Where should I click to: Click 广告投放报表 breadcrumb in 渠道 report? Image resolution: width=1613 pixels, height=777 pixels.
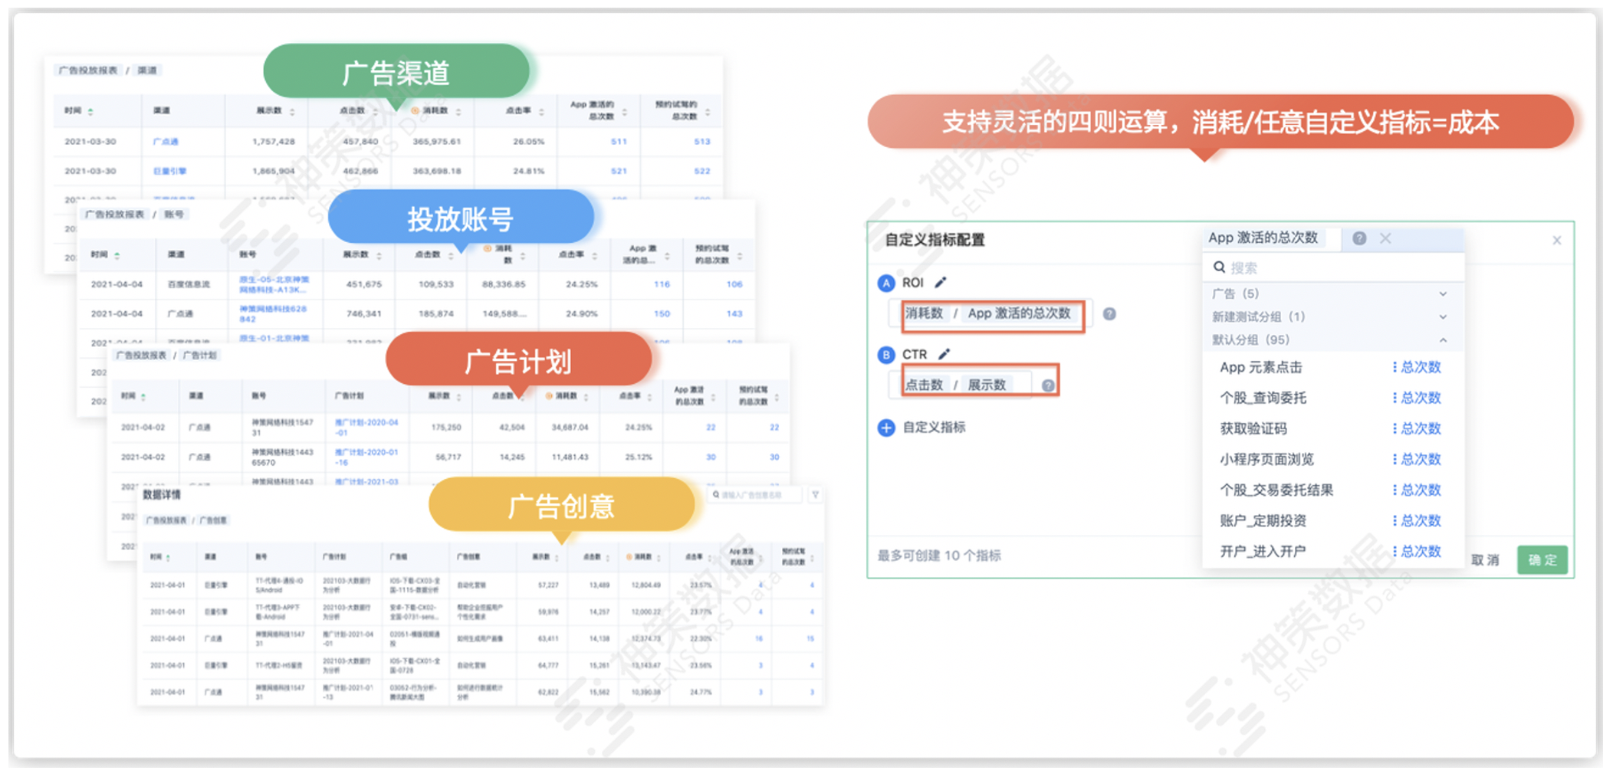[88, 70]
